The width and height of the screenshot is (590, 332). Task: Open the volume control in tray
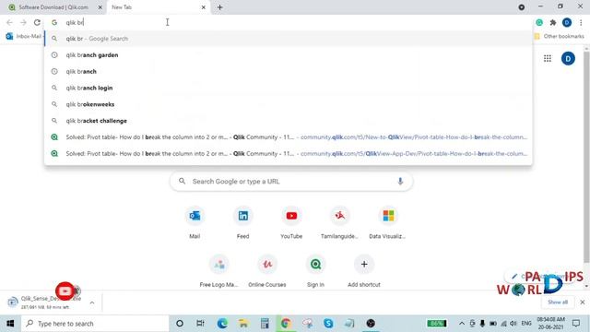click(513, 324)
